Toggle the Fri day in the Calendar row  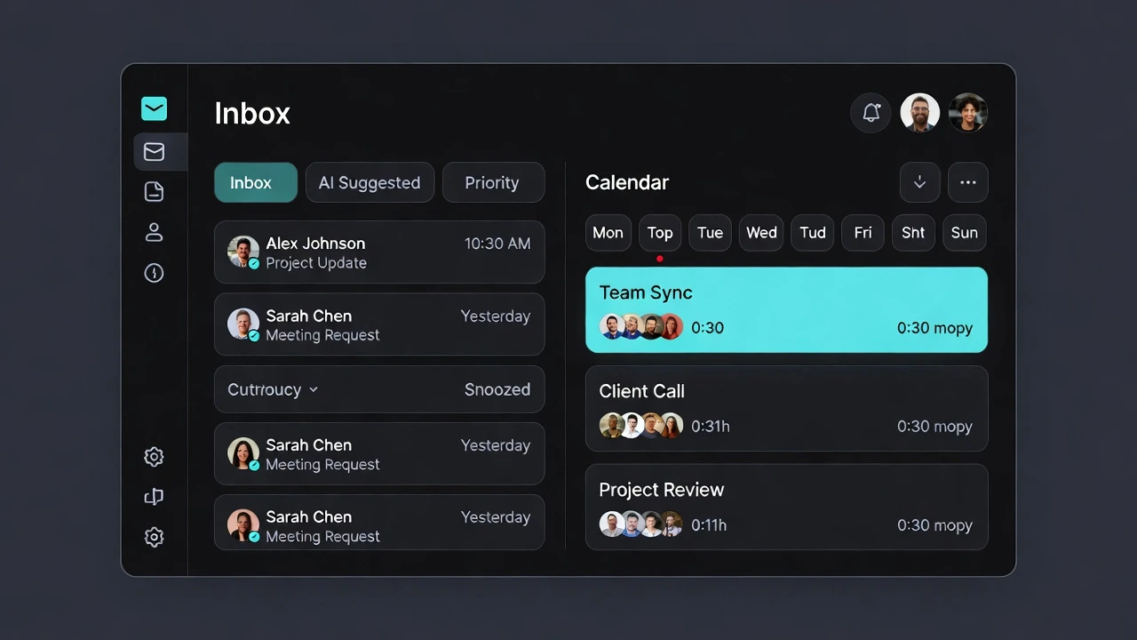point(863,232)
